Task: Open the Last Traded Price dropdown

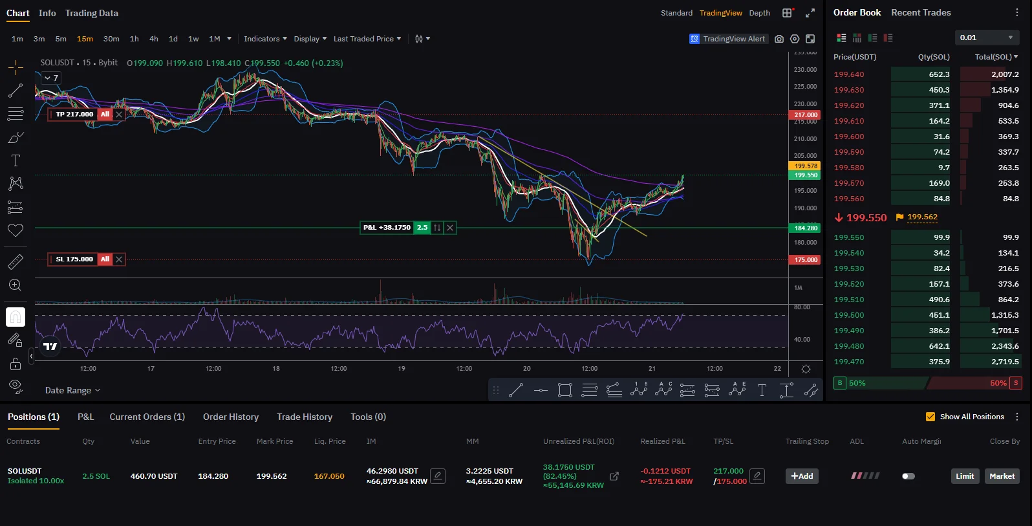Action: click(367, 39)
